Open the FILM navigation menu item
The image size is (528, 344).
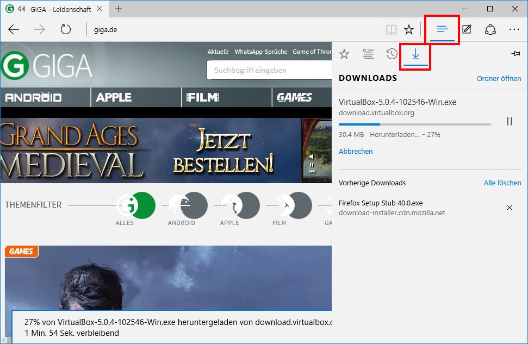point(227,97)
